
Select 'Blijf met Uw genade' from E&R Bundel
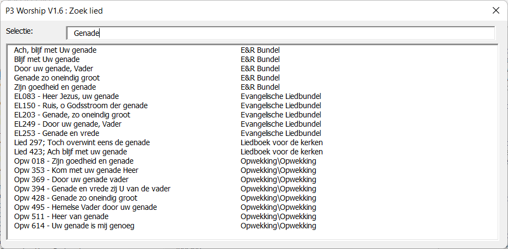tap(47, 59)
